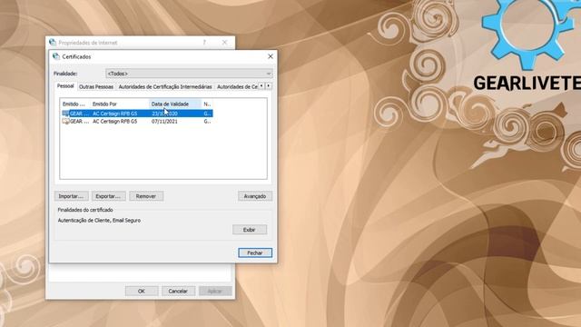This screenshot has height=327, width=581.
Task: Select the certificate expiring 07/11/2021
Action: 137,121
